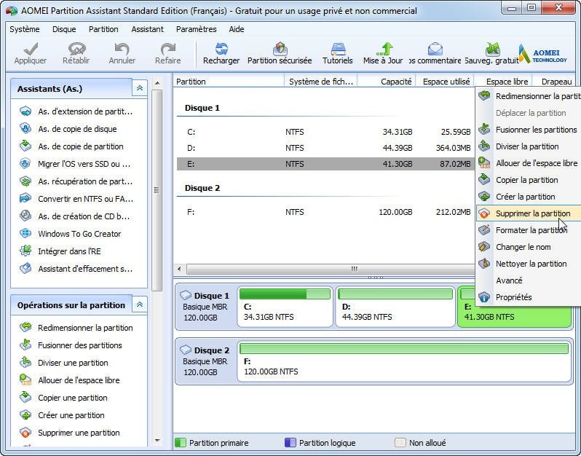Start the As. de copie de partition wizard
The height and width of the screenshot is (456, 581).
(71, 146)
